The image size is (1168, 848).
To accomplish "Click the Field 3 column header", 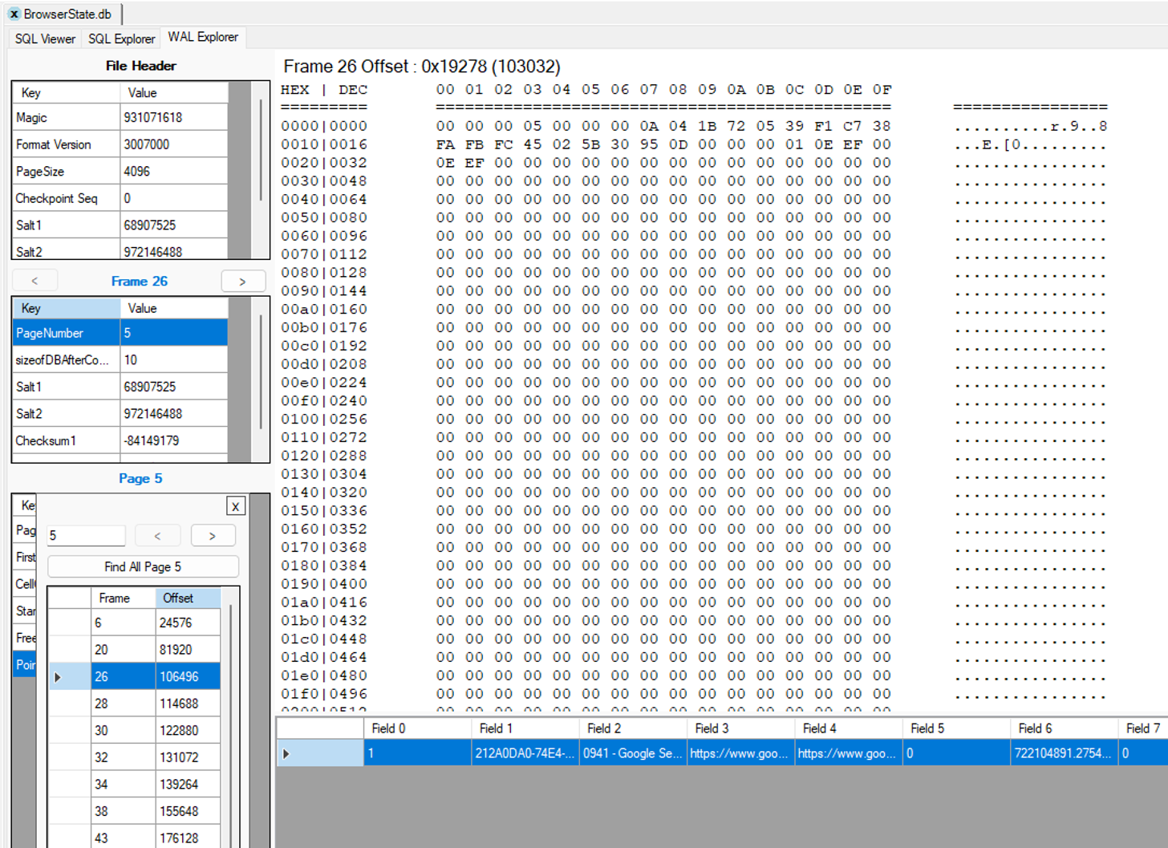I will click(x=740, y=728).
